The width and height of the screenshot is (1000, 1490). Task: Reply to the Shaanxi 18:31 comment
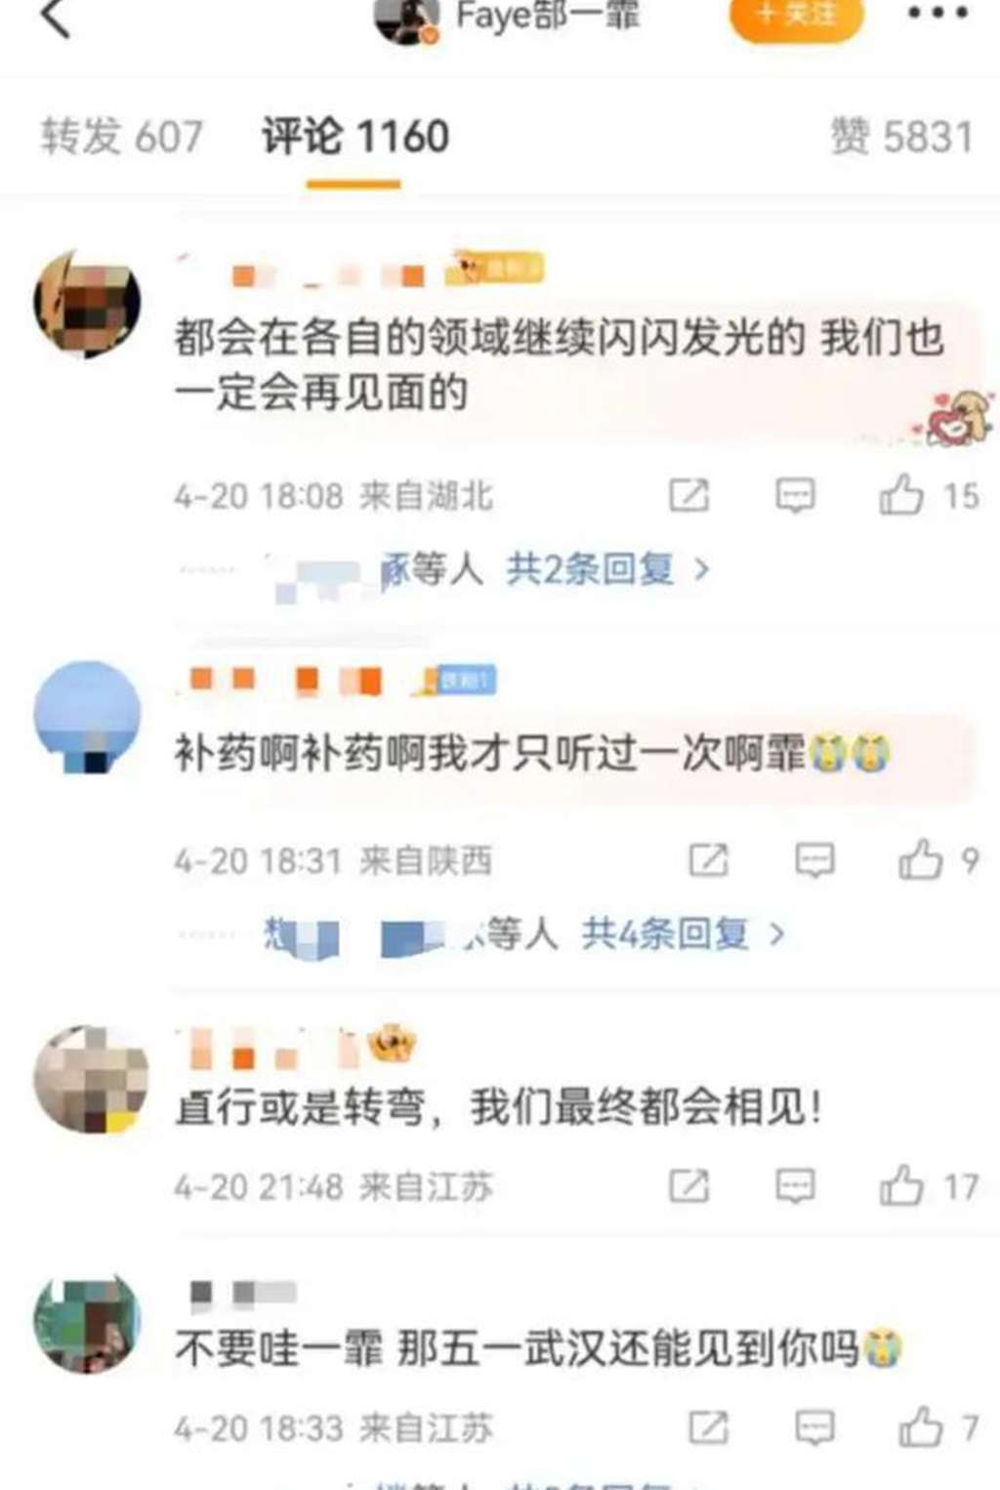click(815, 861)
